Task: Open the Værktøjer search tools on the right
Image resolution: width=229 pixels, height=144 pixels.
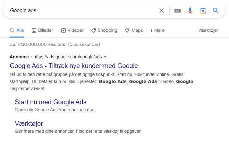Action: (208, 30)
